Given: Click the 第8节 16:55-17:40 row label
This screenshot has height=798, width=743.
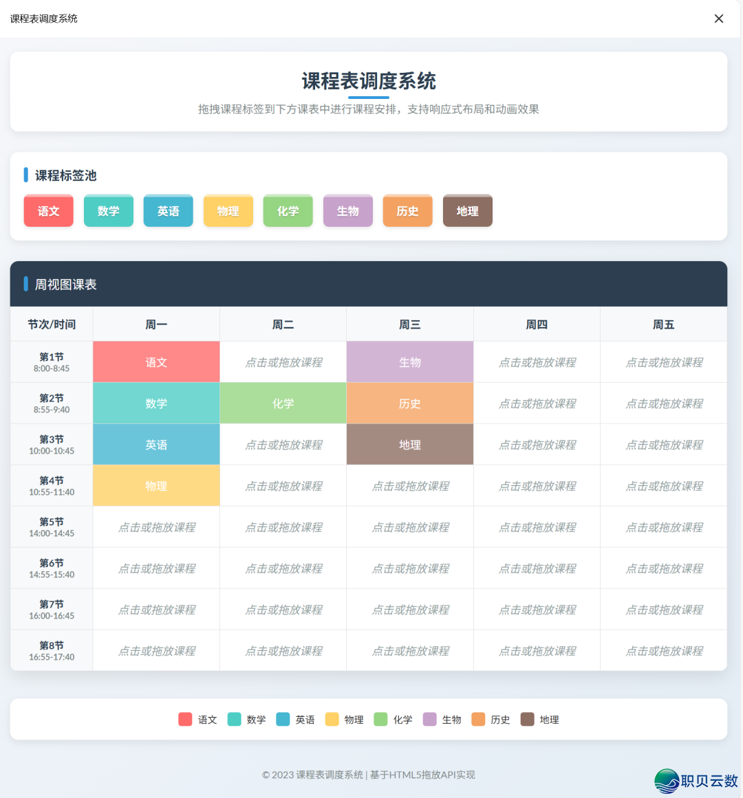Looking at the screenshot, I should click(52, 650).
